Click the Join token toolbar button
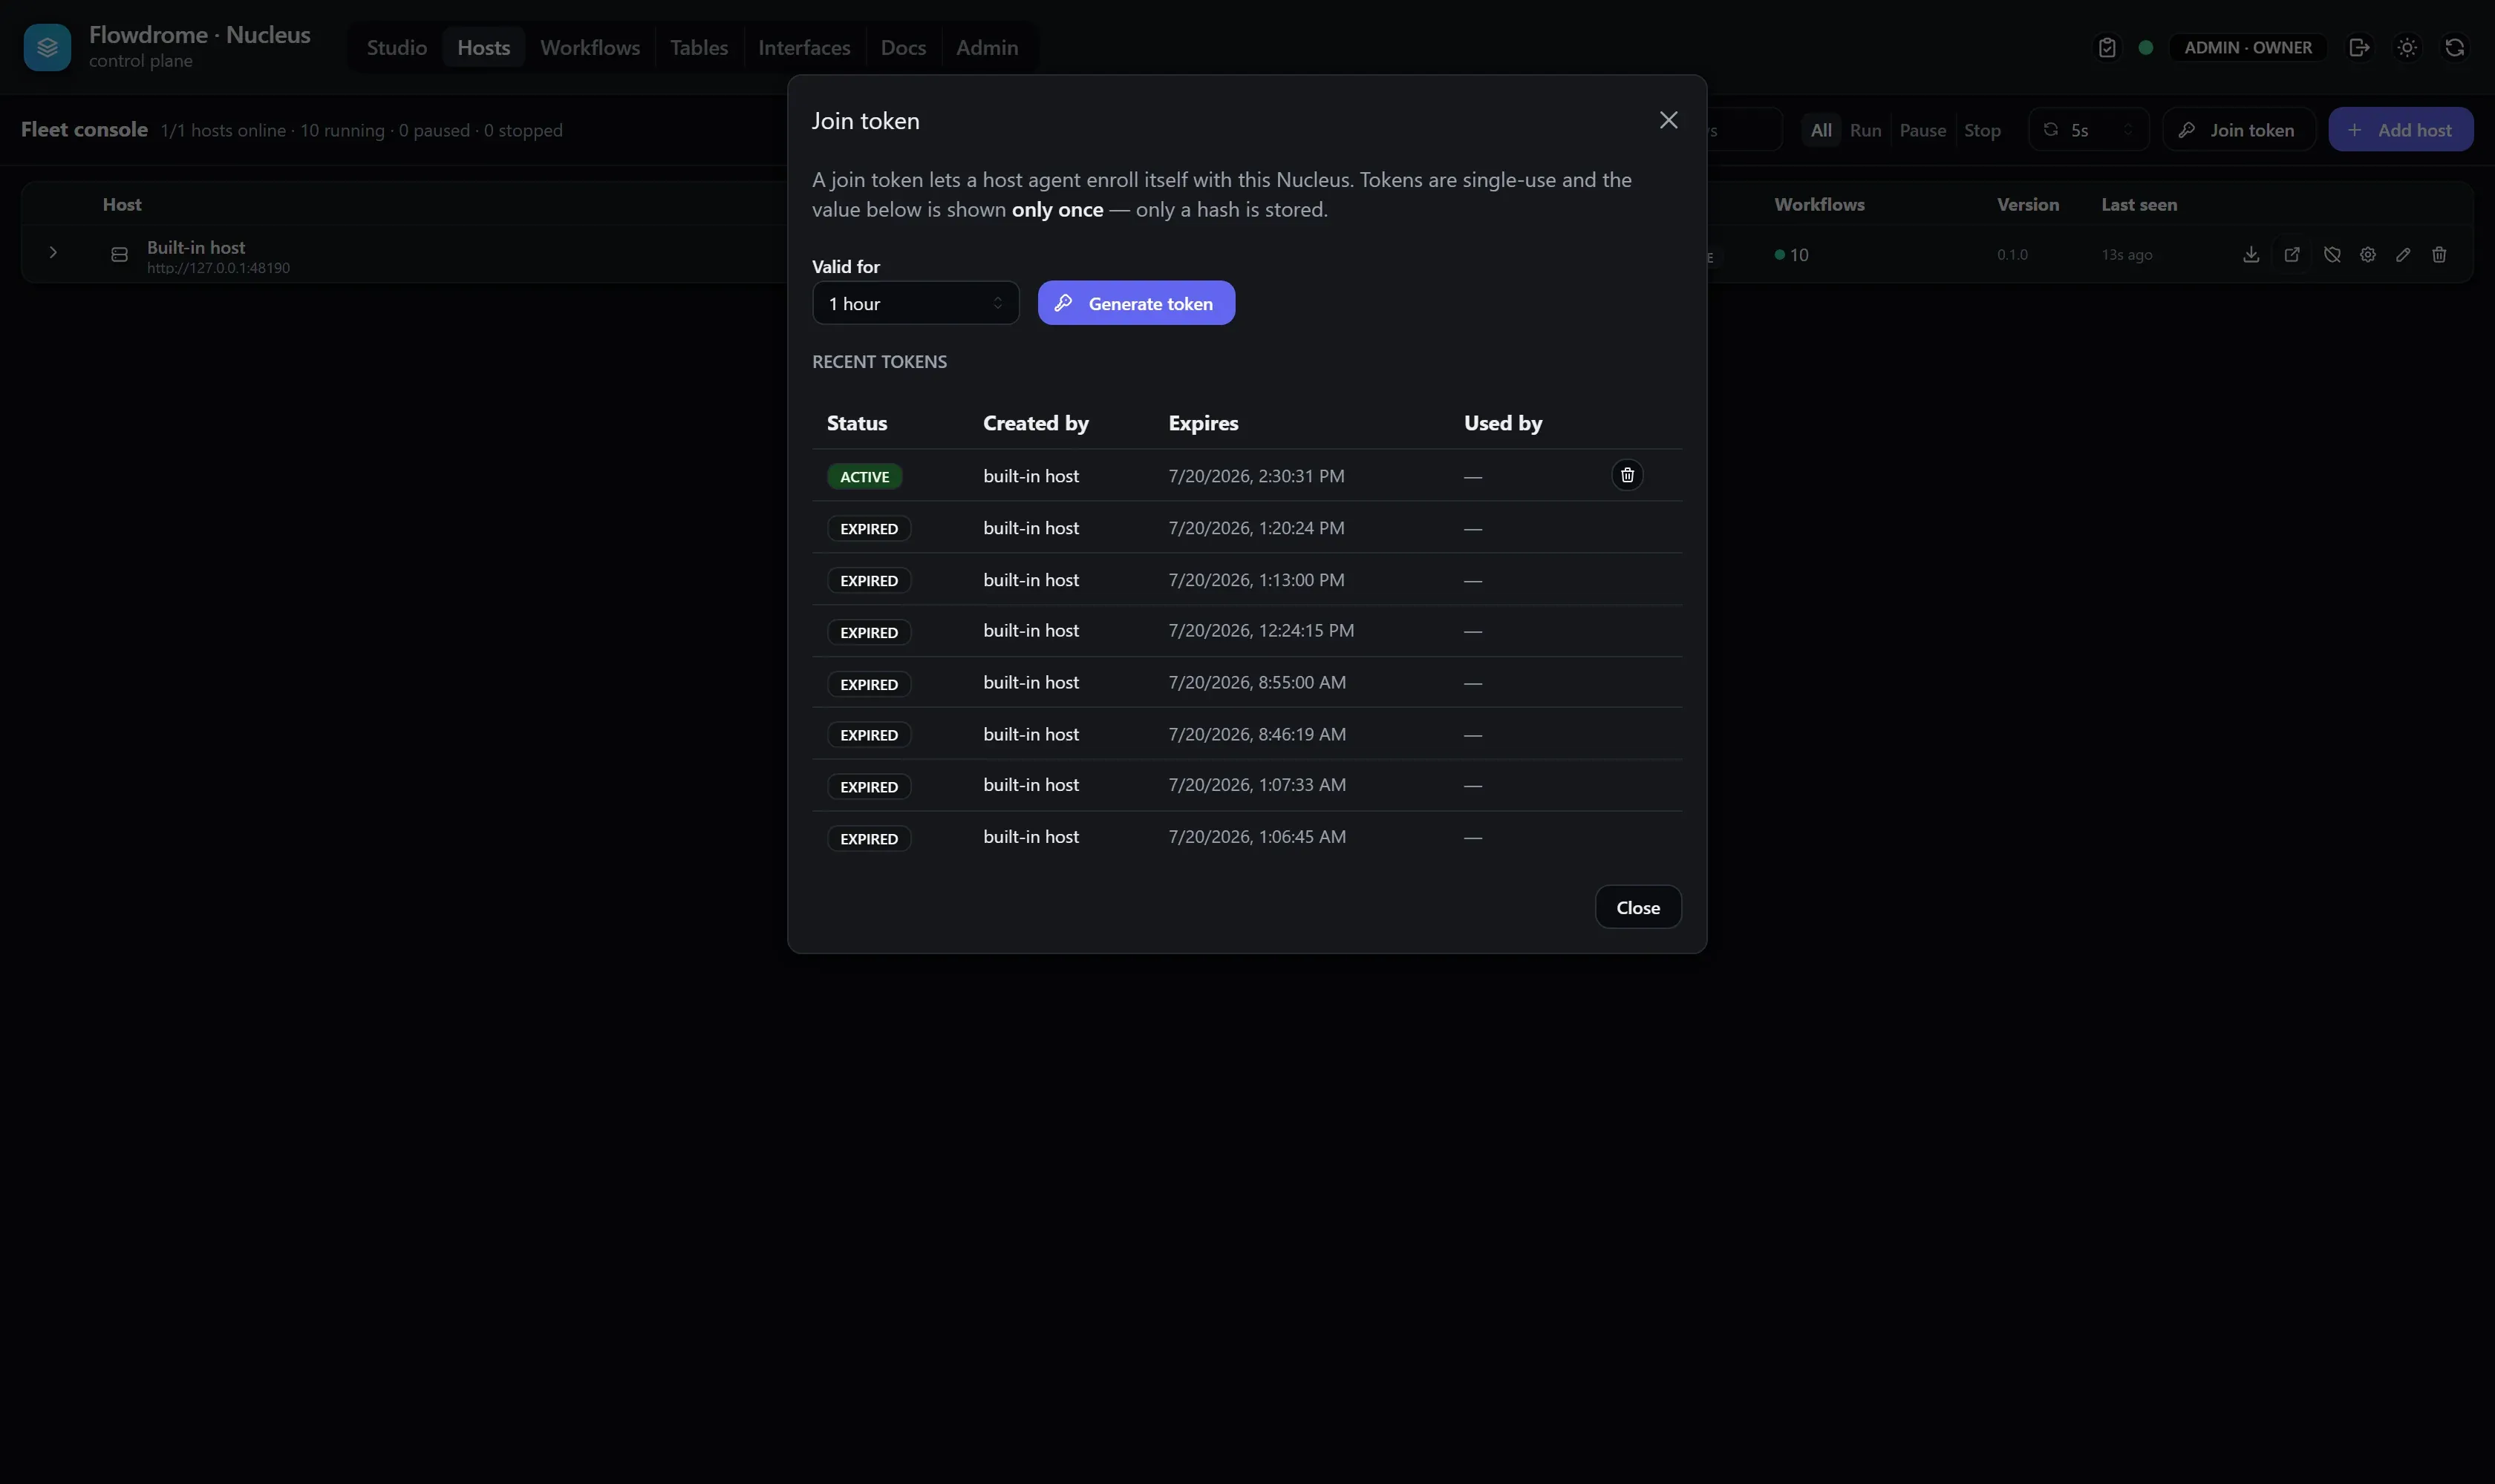Viewport: 2495px width, 1484px height. coord(2239,130)
